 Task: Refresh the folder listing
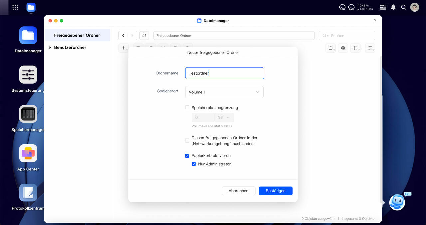coord(144,35)
